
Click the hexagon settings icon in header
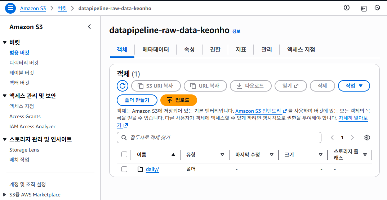click(x=377, y=8)
